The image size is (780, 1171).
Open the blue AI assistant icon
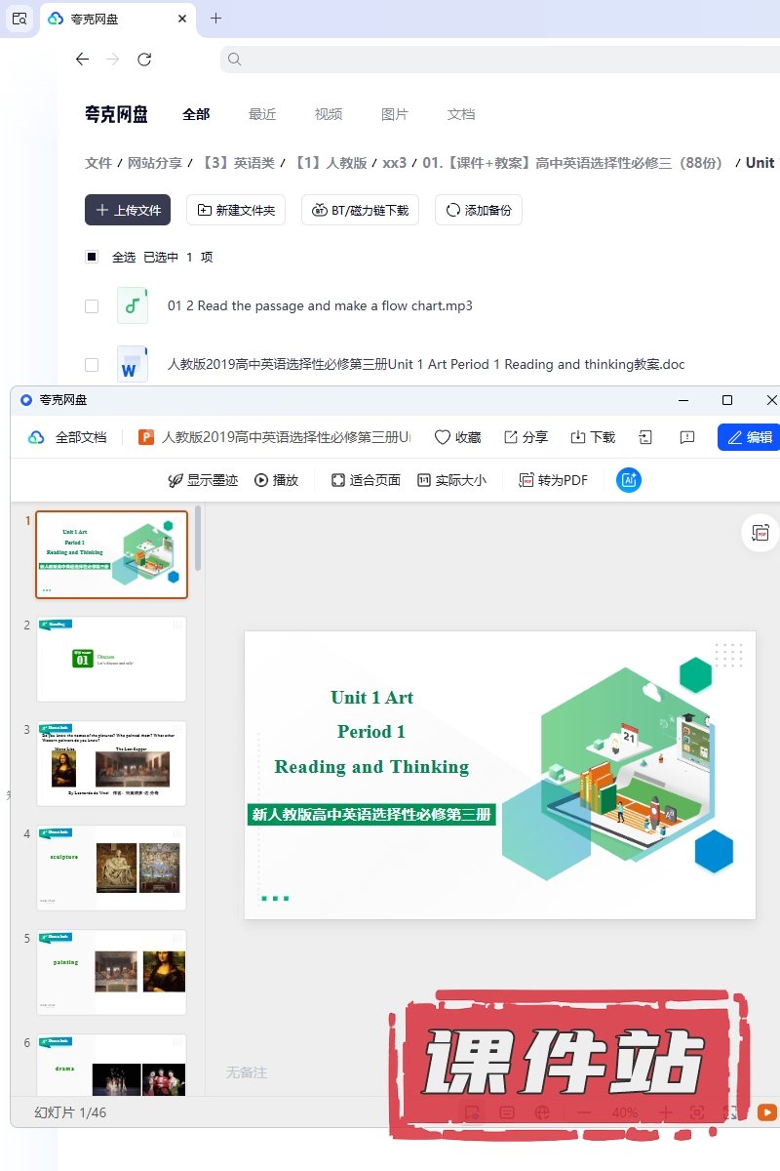tap(629, 480)
